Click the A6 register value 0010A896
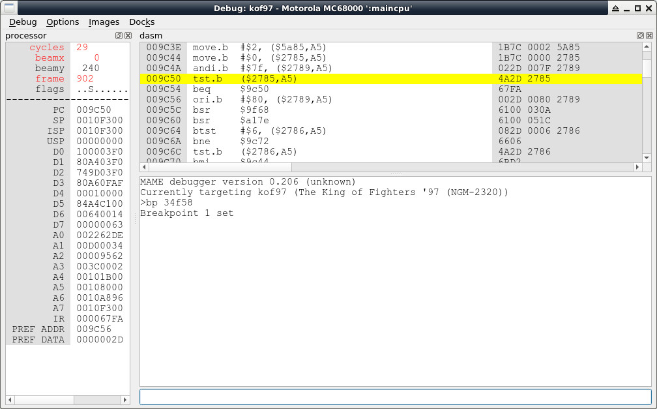657x409 pixels. click(100, 298)
